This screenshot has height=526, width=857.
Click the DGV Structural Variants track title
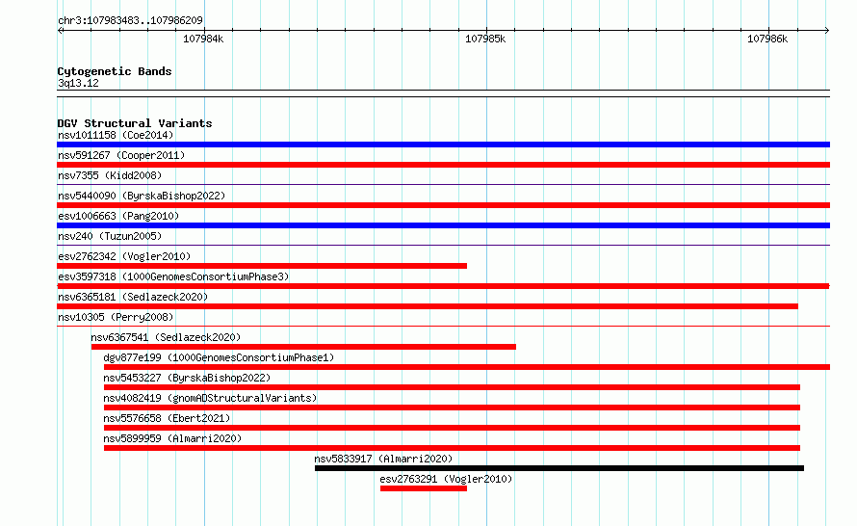click(135, 123)
